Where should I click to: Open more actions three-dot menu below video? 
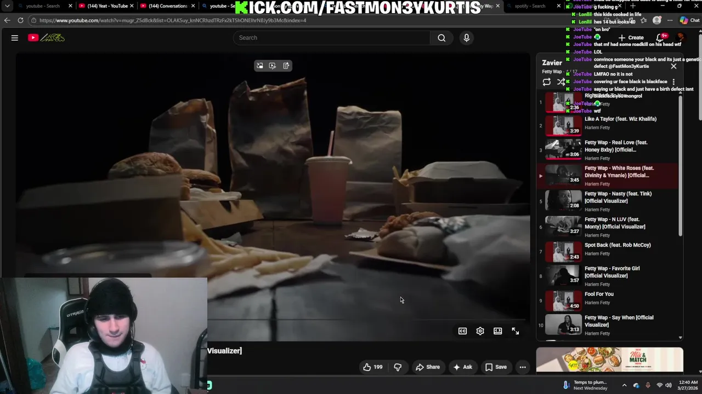coord(523,367)
